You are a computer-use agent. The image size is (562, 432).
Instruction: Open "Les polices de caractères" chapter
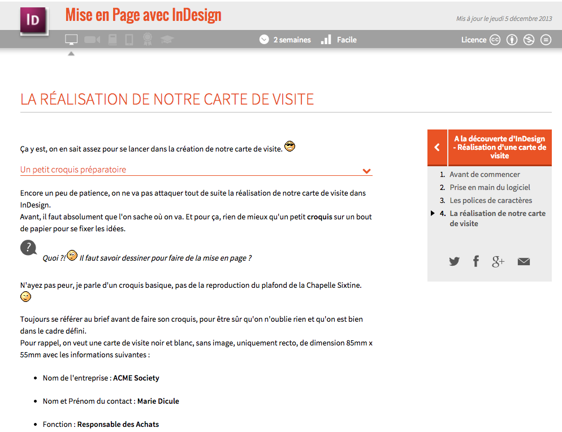click(x=490, y=200)
